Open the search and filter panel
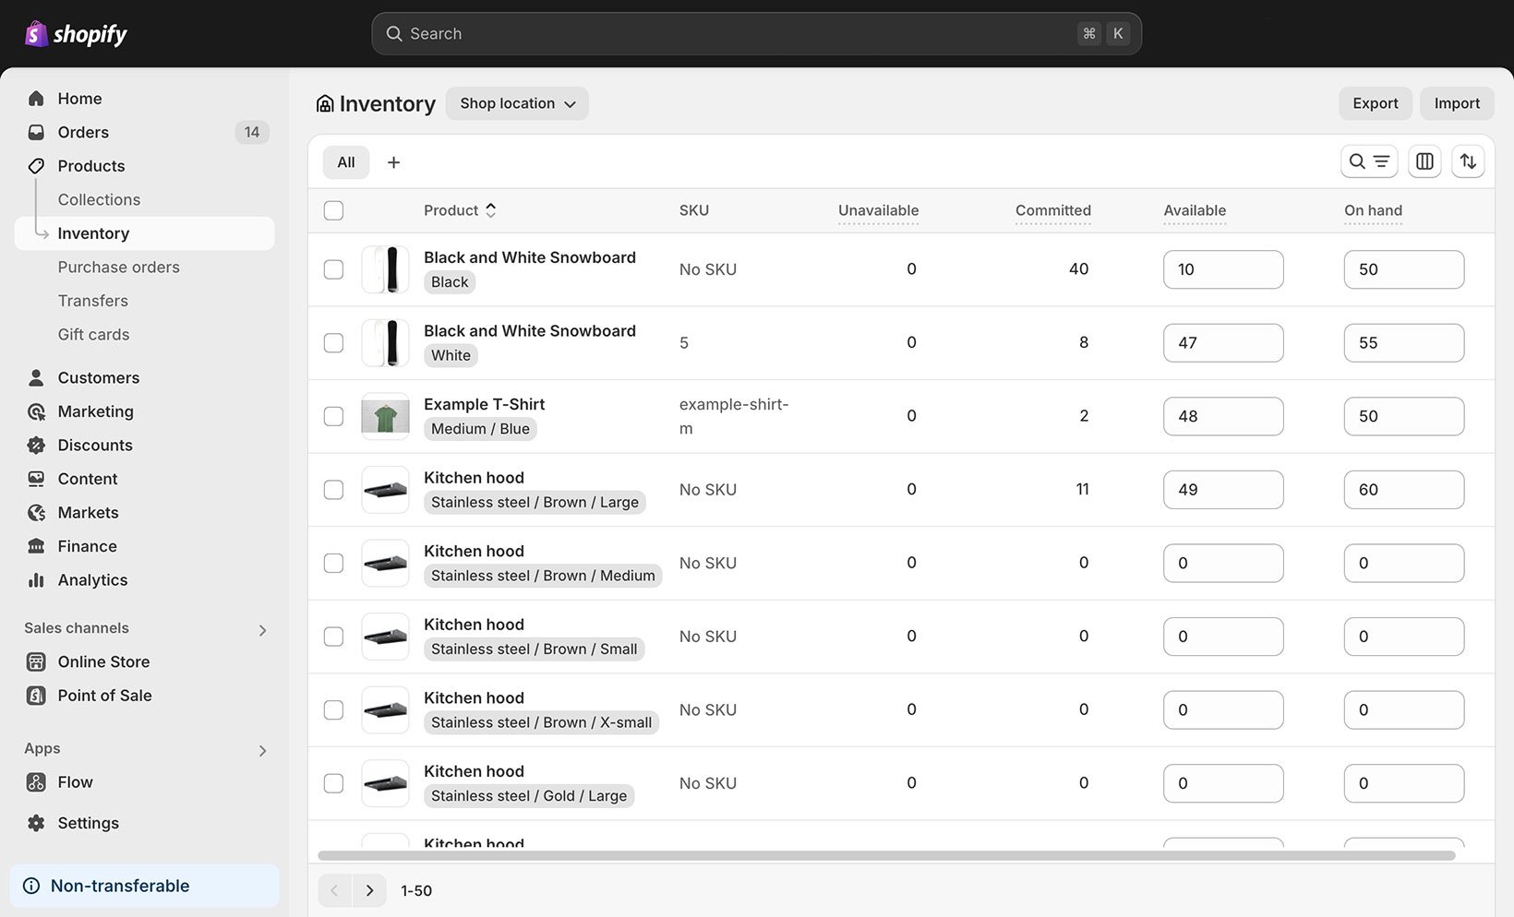The width and height of the screenshot is (1514, 917). pos(1368,161)
